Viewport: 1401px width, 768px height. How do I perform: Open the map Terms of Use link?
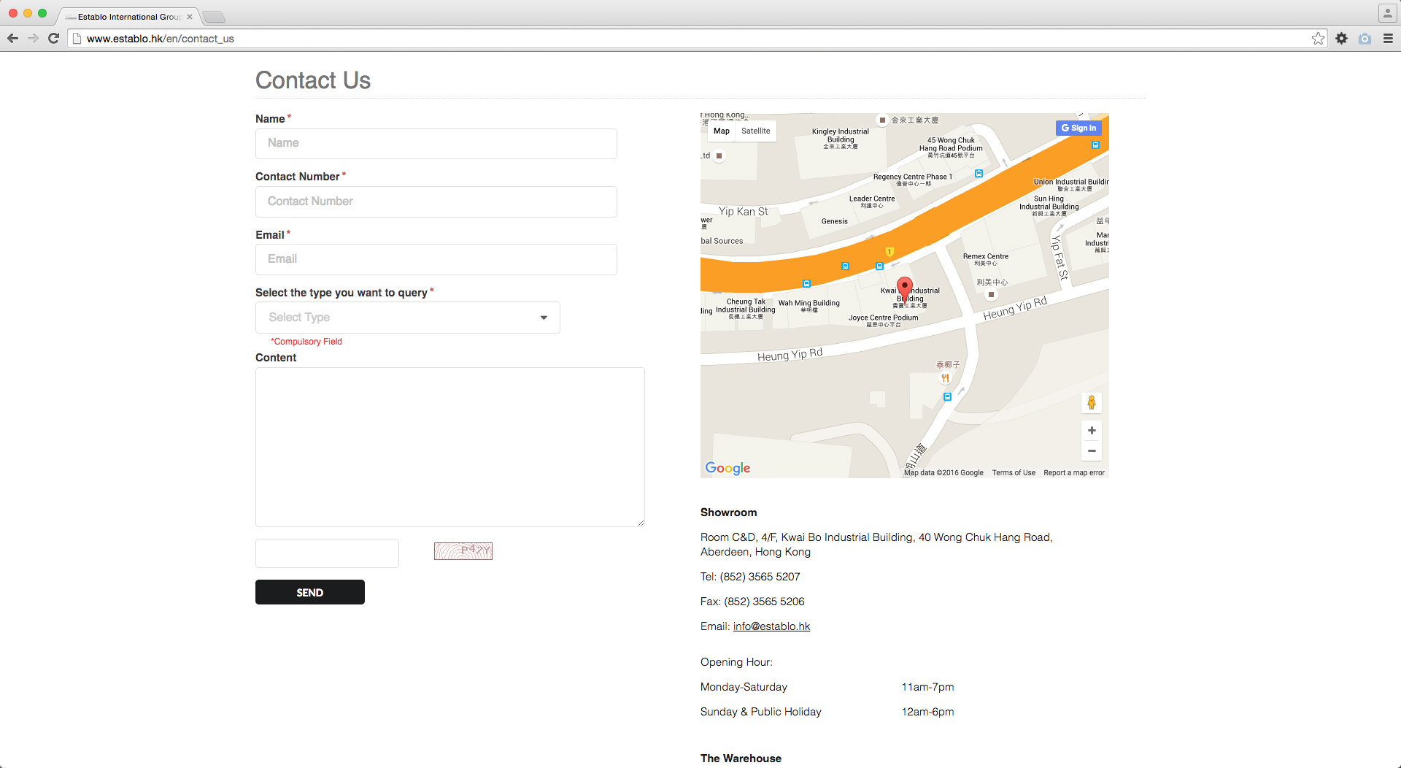coord(1014,473)
